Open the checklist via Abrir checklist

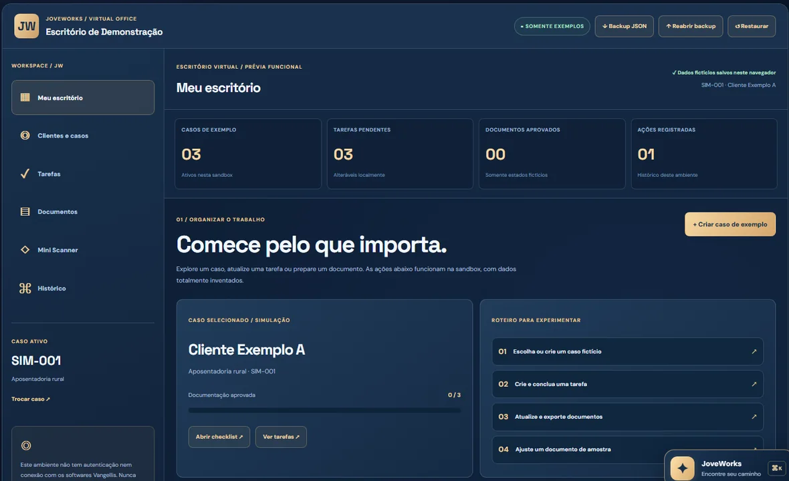[219, 437]
